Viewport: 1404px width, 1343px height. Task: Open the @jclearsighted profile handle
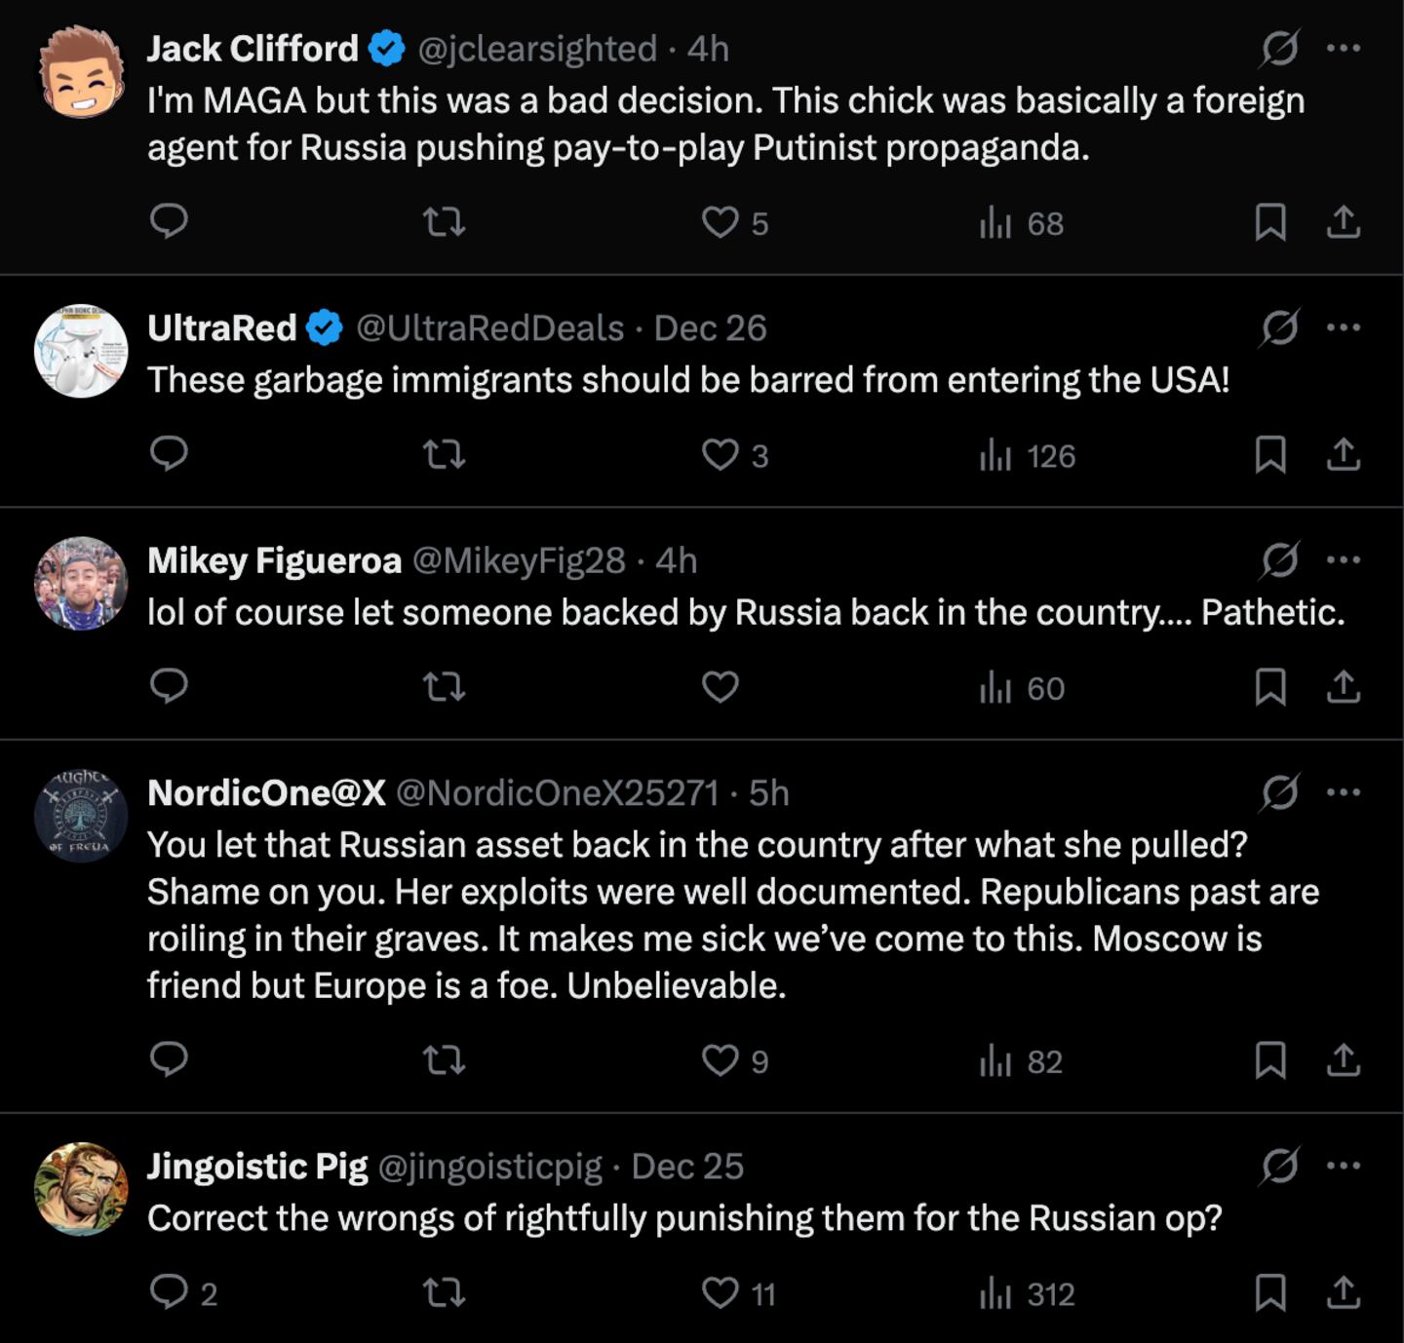[537, 49]
